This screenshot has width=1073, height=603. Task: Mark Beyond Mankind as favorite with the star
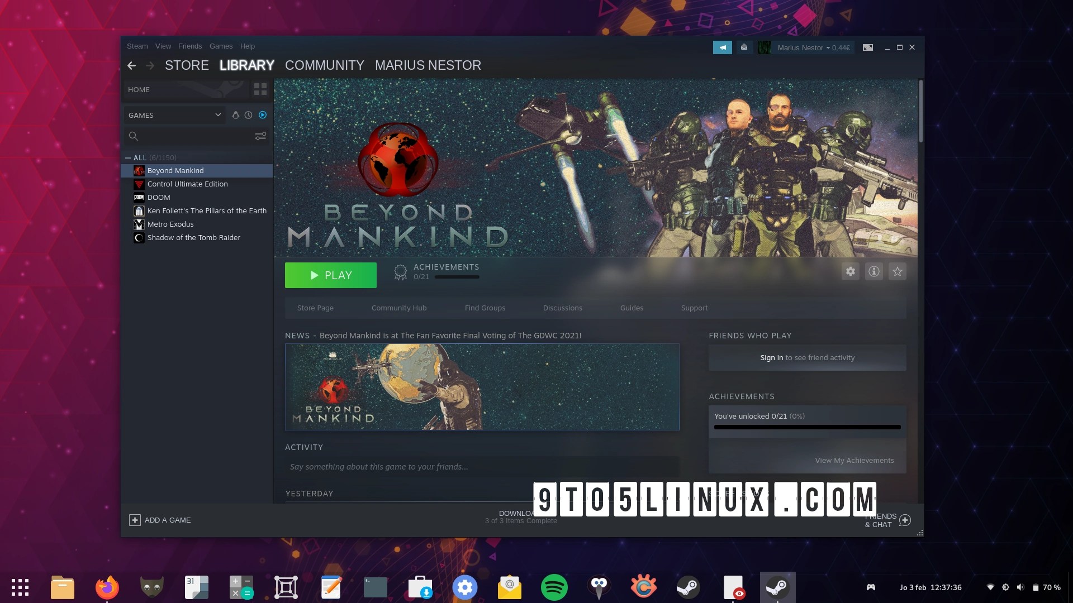coord(898,271)
